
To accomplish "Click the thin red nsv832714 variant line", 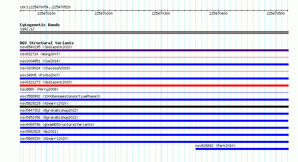I will (154, 57).
